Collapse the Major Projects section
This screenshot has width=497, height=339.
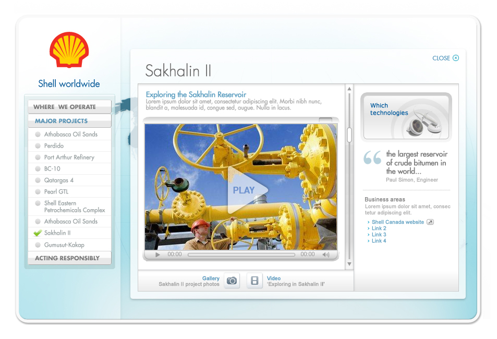69,121
